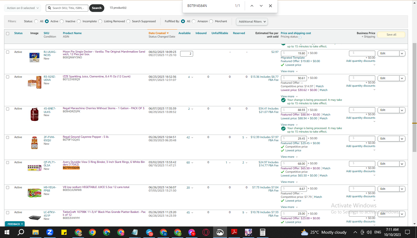Click the Moon Pie product thumbnail
Screen dimensions: 417x238
click(x=34, y=57)
